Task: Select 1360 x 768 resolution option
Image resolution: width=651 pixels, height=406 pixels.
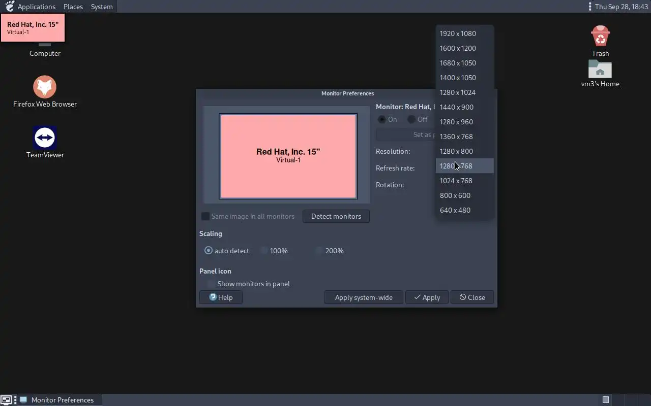Action: click(464, 137)
